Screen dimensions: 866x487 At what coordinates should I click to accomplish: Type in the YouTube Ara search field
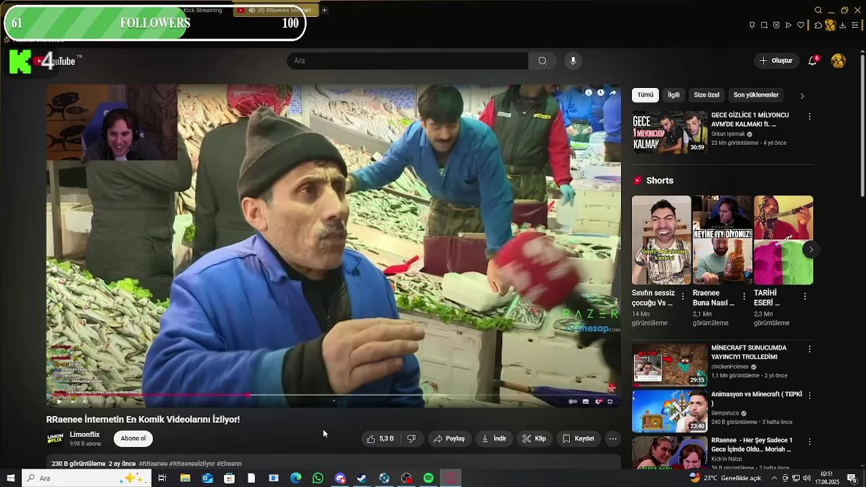408,61
